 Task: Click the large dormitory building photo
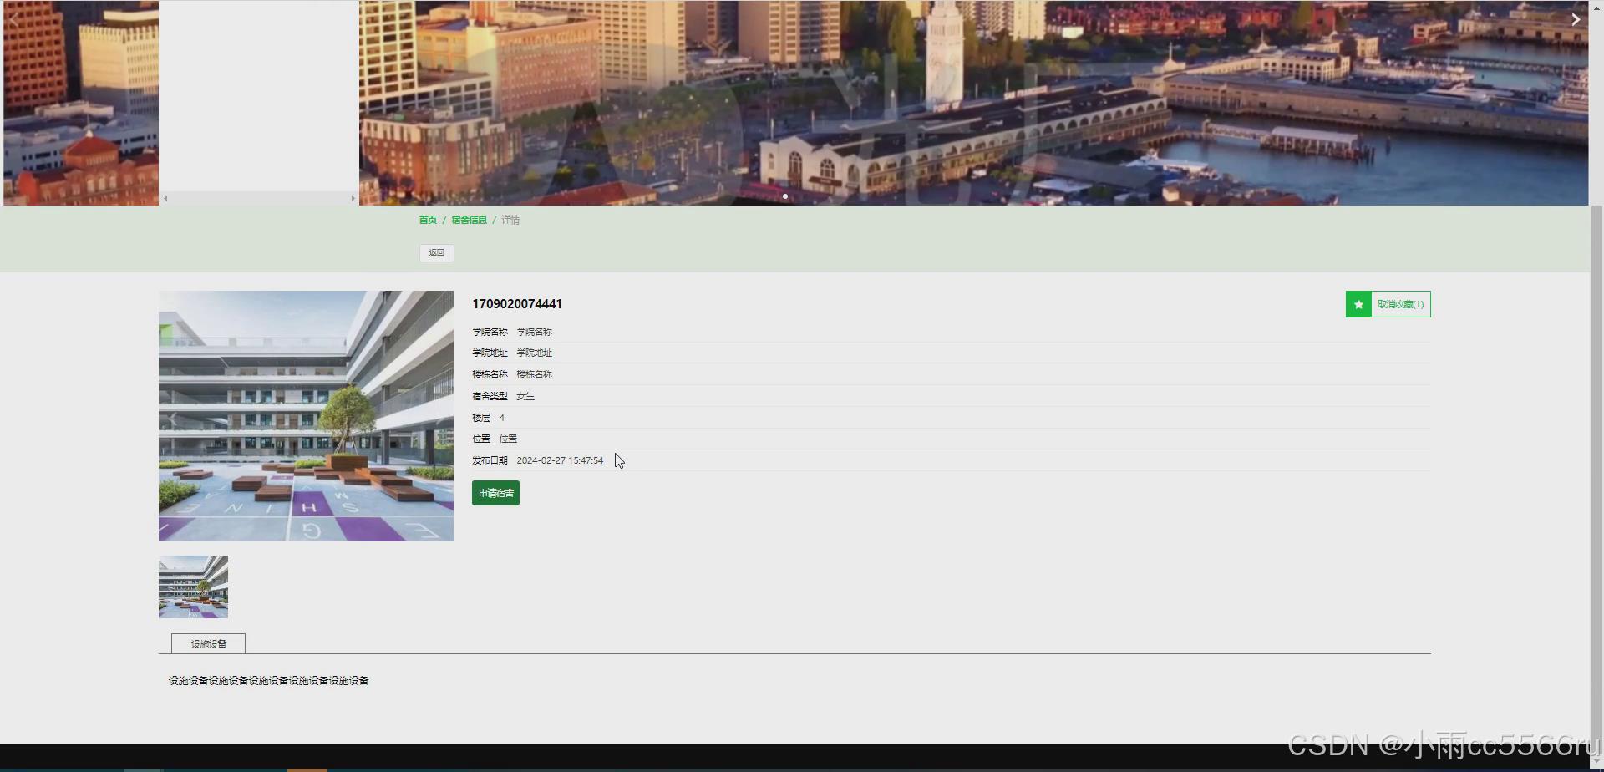point(306,416)
